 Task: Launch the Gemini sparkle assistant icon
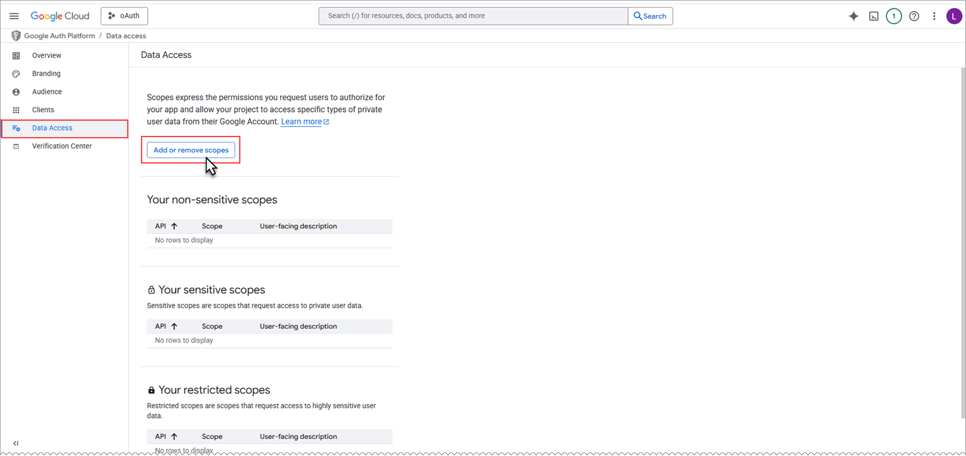point(853,16)
